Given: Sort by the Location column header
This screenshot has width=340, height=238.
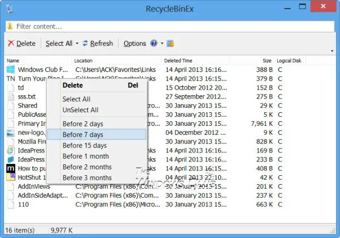Looking at the screenshot, I should click(117, 61).
